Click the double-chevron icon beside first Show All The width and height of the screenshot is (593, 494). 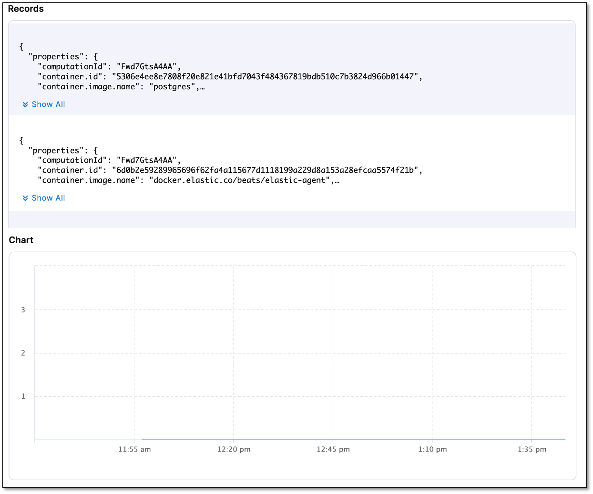pyautogui.click(x=26, y=104)
